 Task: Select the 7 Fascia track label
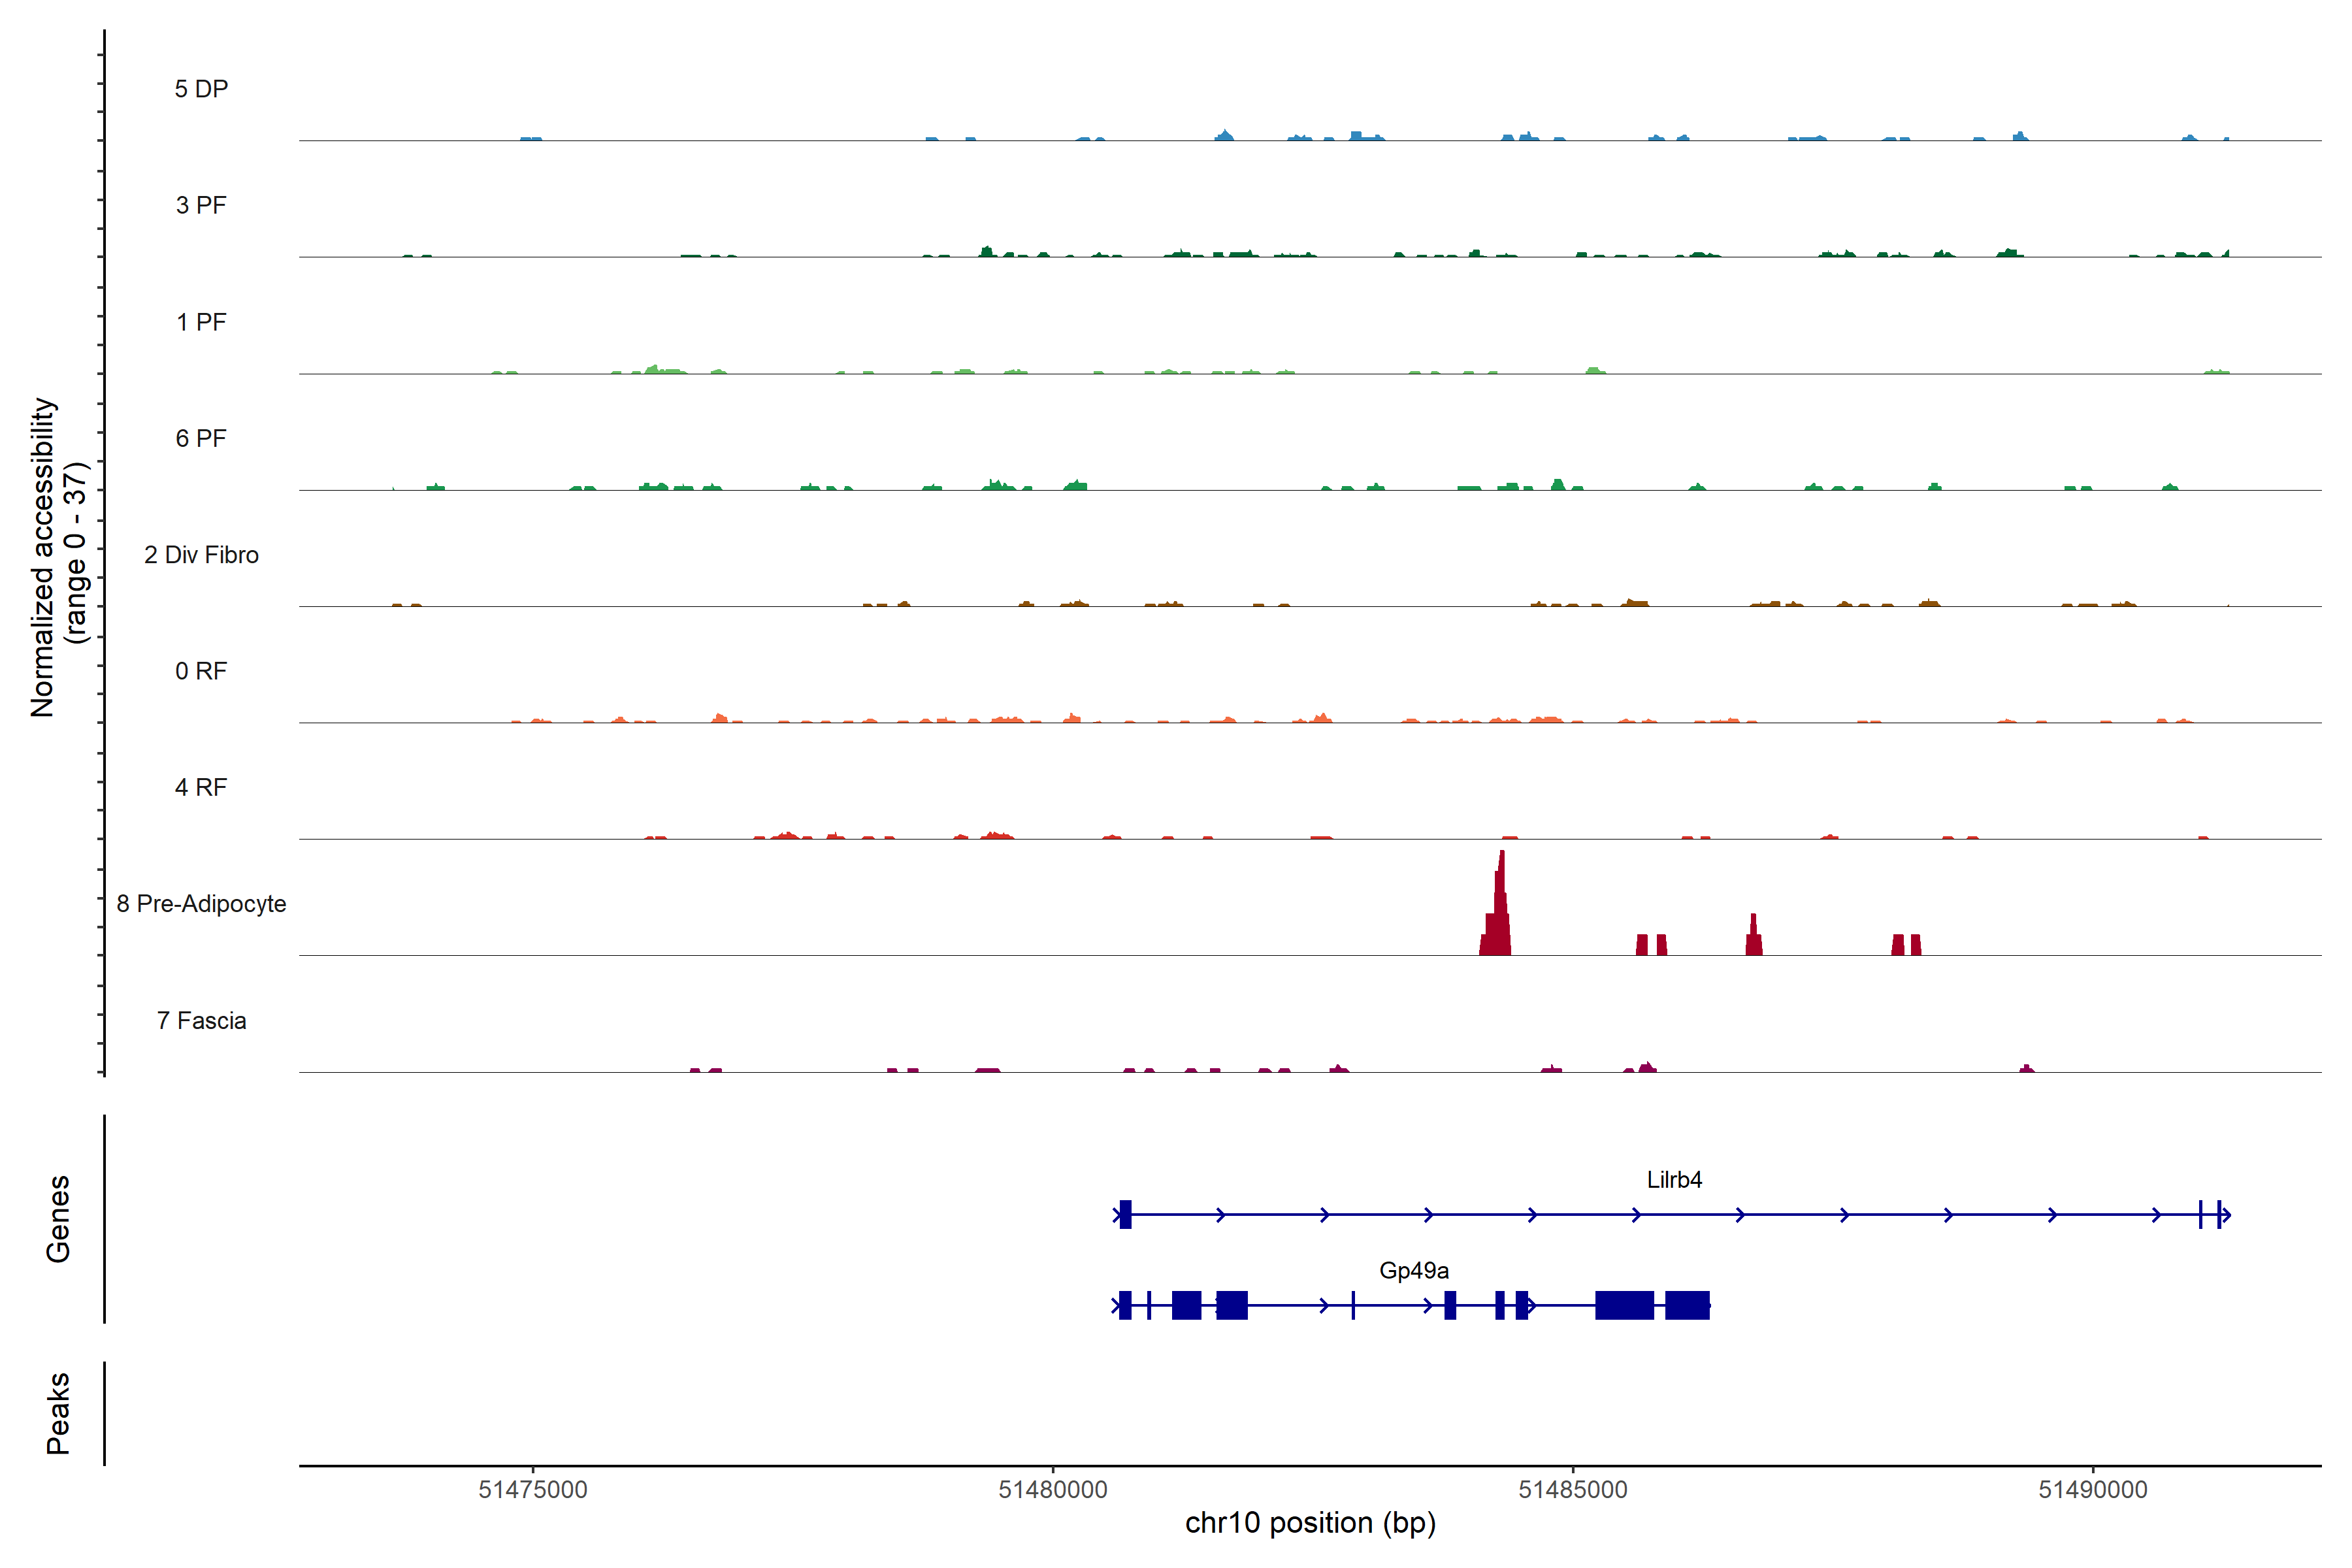point(201,1021)
